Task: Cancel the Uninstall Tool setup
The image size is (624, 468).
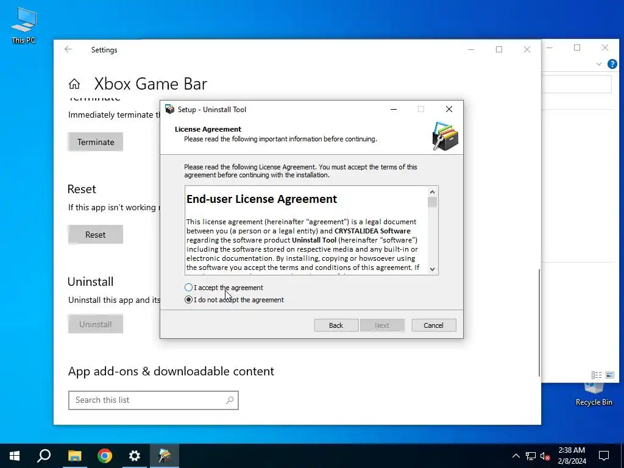Action: [x=434, y=325]
